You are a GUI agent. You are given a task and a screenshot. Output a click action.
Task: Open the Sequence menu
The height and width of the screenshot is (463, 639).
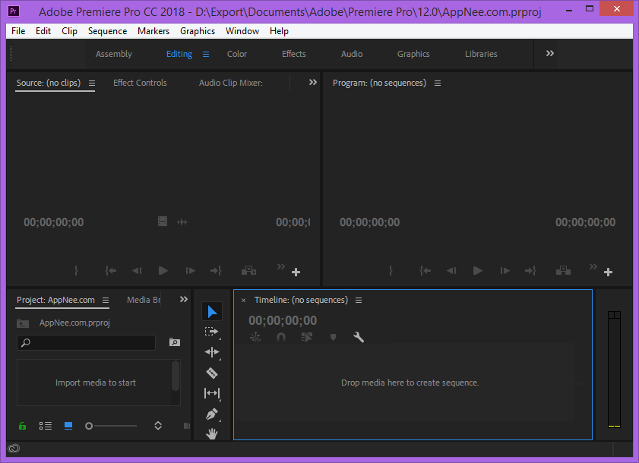point(107,31)
